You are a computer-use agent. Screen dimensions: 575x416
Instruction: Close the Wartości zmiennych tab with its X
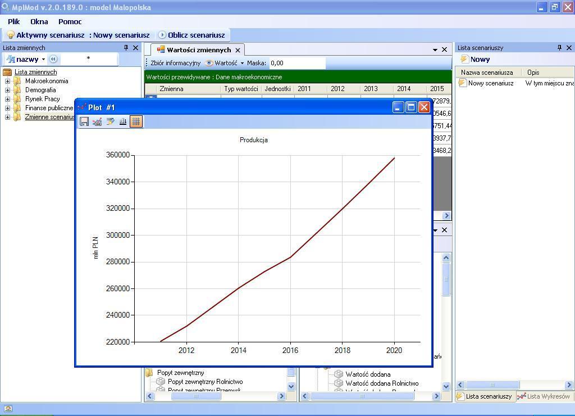click(x=238, y=50)
